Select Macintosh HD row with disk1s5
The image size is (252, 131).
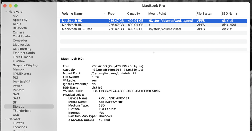[x=153, y=21]
